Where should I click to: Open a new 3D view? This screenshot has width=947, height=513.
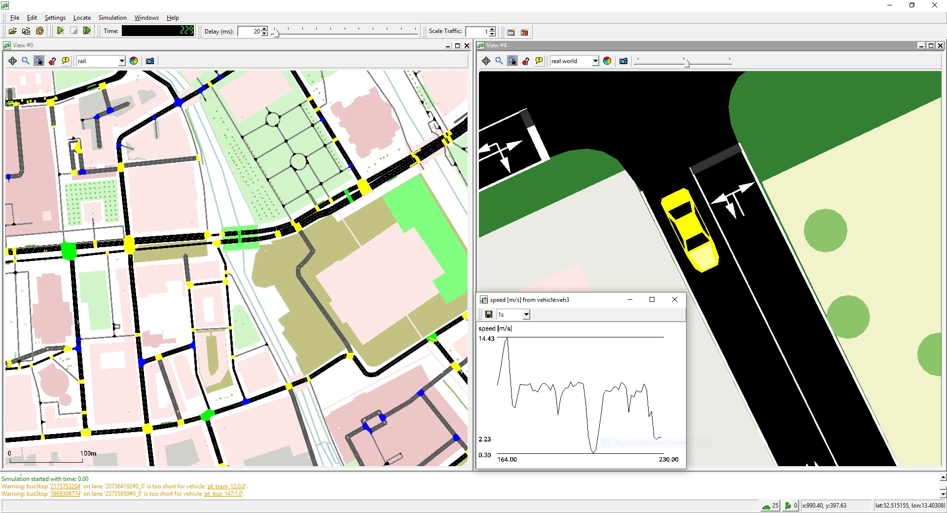tap(524, 32)
